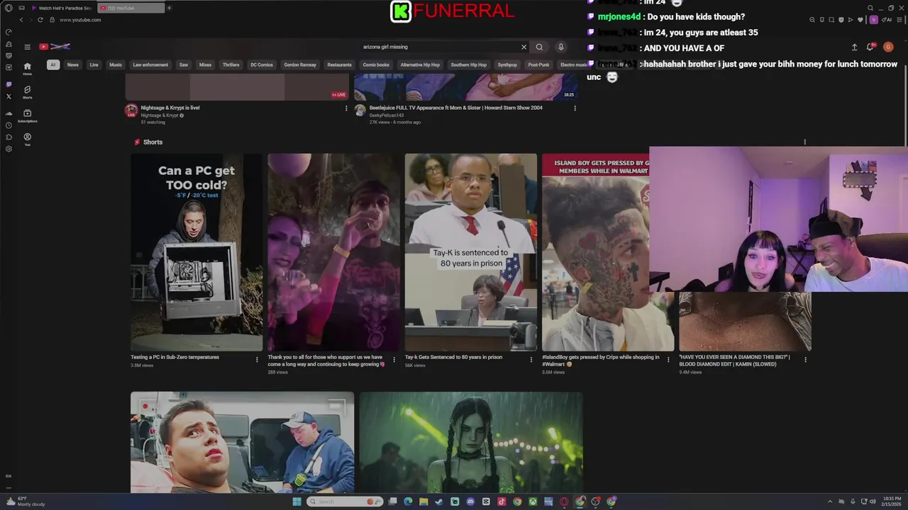This screenshot has height=510, width=908.
Task: Open history clock in Opera sidebar
Action: (x=9, y=125)
